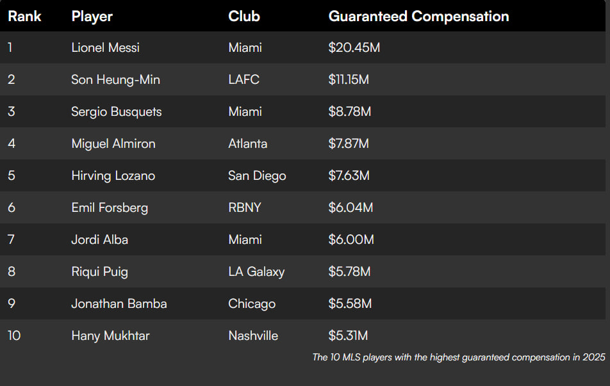610x386 pixels.
Task: Click the Club column header
Action: point(244,17)
